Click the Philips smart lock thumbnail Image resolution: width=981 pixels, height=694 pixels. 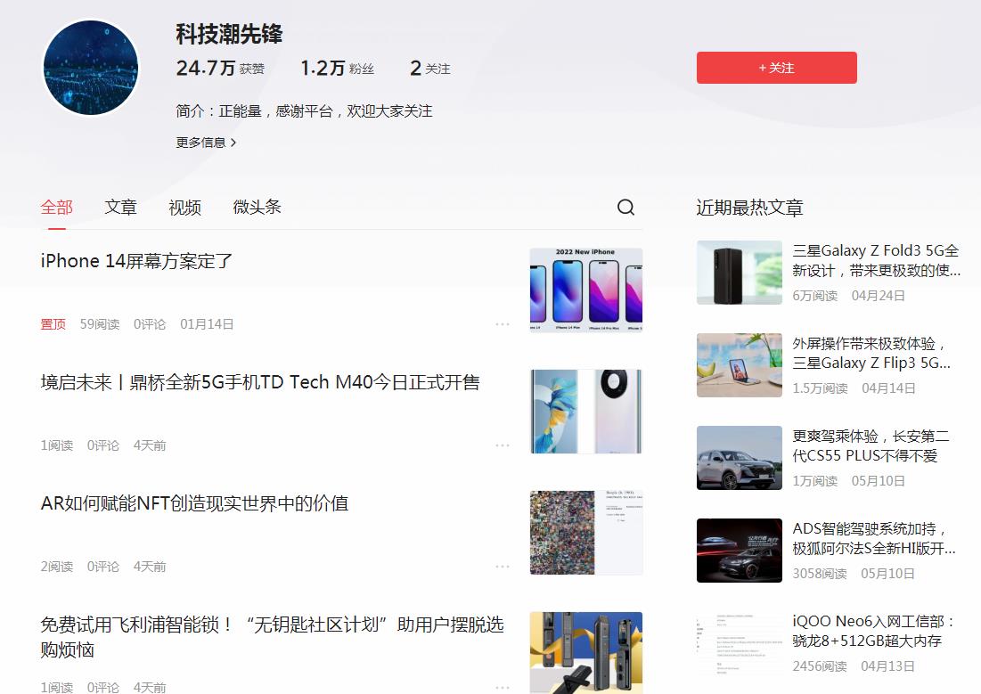tap(586, 653)
